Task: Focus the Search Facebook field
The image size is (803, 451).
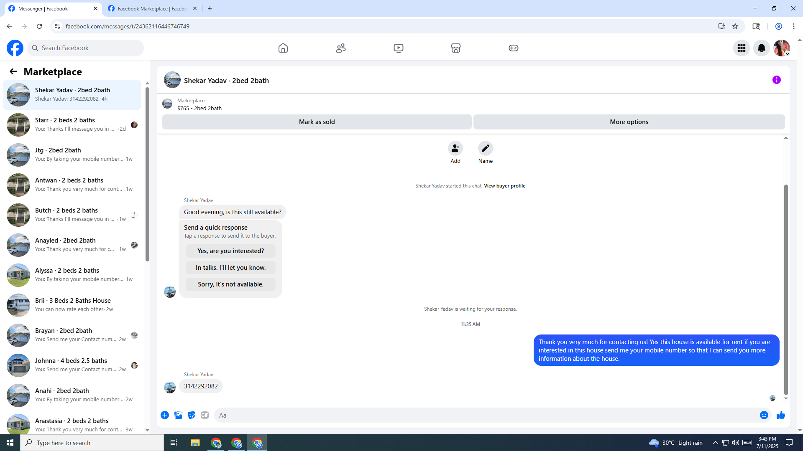Action: 85,48
